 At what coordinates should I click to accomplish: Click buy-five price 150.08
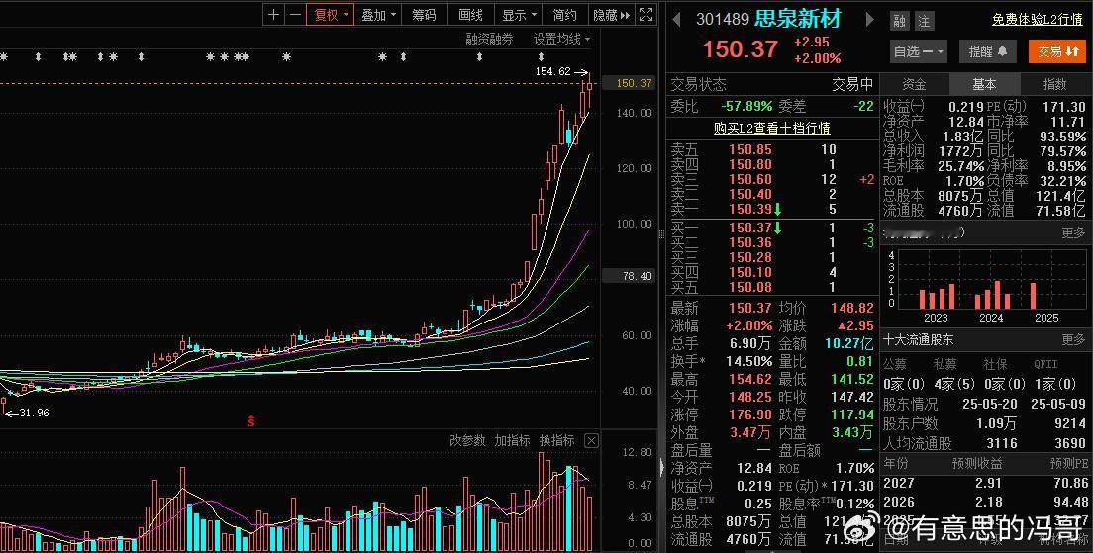pos(750,287)
